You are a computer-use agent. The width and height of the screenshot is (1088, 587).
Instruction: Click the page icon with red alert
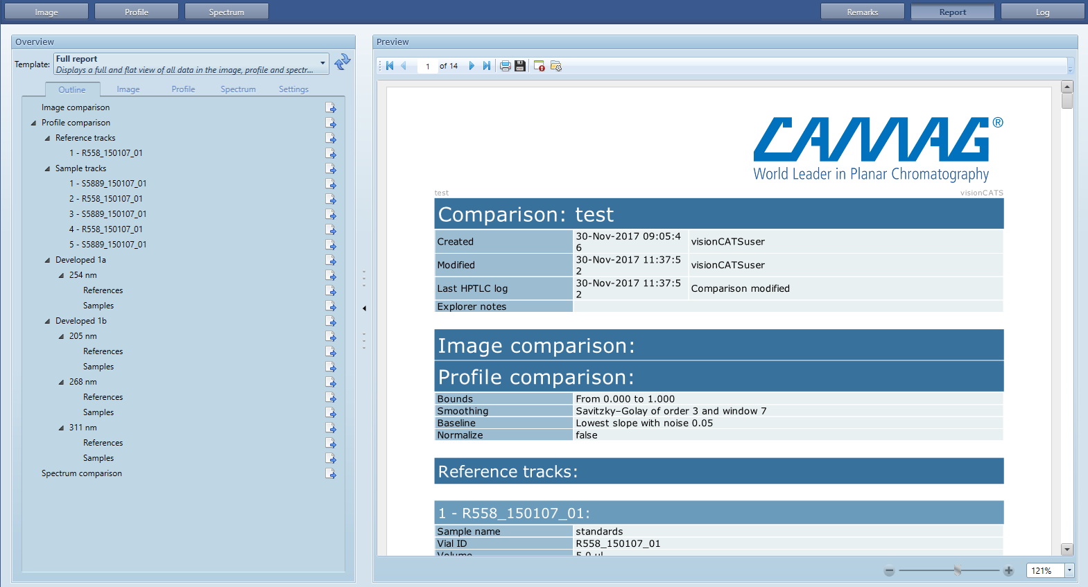539,66
